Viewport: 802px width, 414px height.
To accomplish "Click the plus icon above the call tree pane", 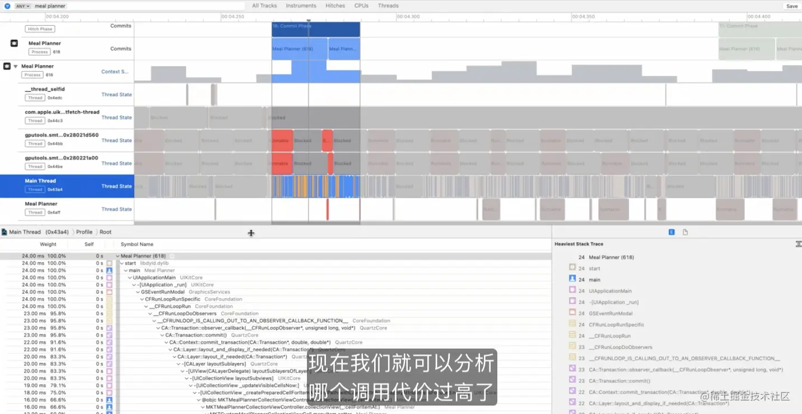I will pos(251,233).
